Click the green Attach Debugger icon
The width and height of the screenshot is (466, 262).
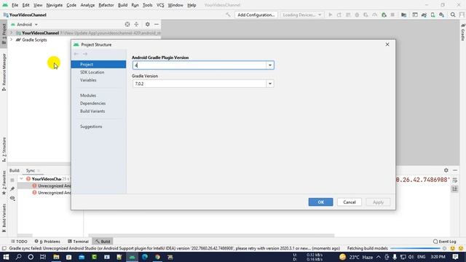click(384, 15)
